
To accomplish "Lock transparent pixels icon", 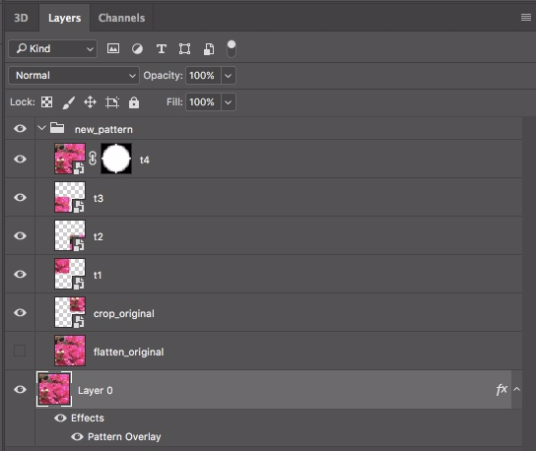I will pos(47,101).
